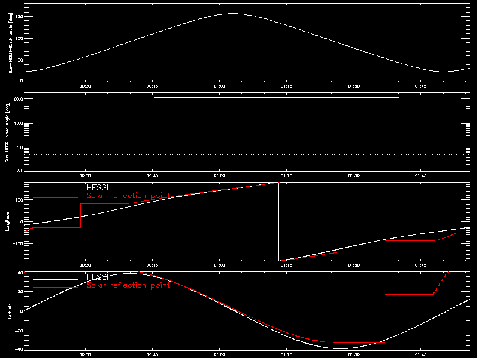Select the Longitude axis title

tap(7, 221)
